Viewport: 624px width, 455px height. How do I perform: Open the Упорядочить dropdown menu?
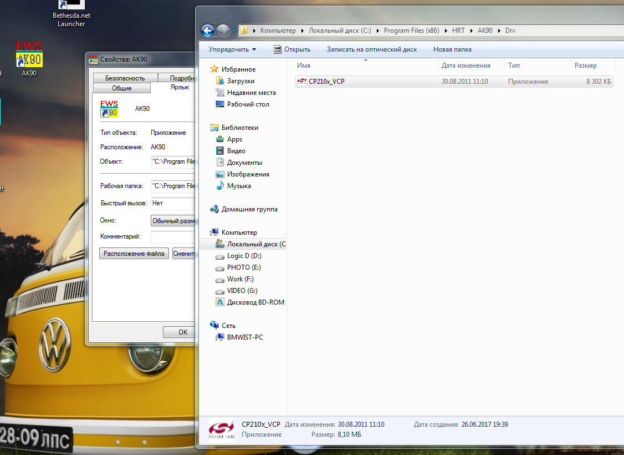[x=232, y=49]
